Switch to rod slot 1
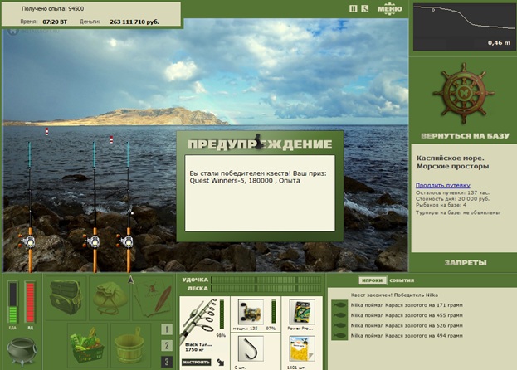The image size is (517, 370). (167, 329)
